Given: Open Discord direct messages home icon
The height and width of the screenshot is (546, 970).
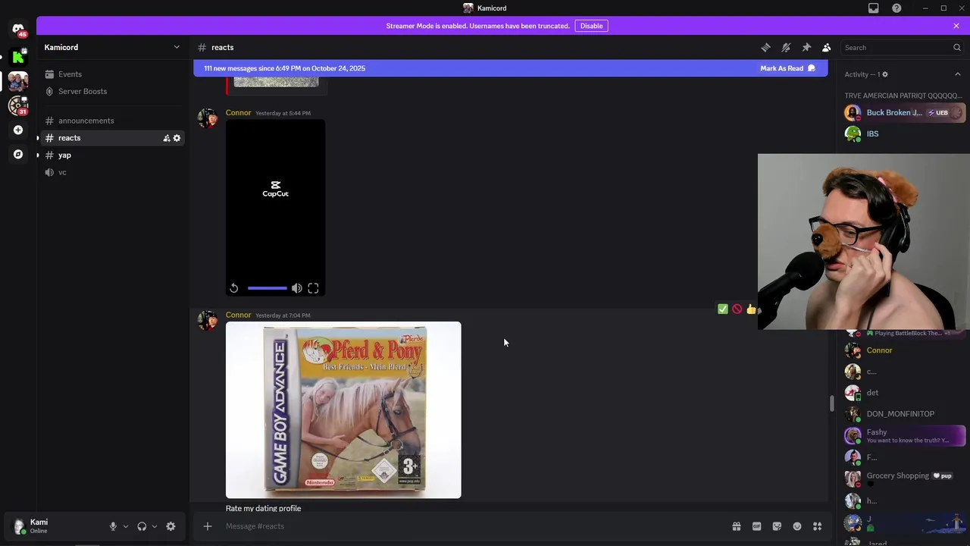Looking at the screenshot, I should pyautogui.click(x=18, y=29).
